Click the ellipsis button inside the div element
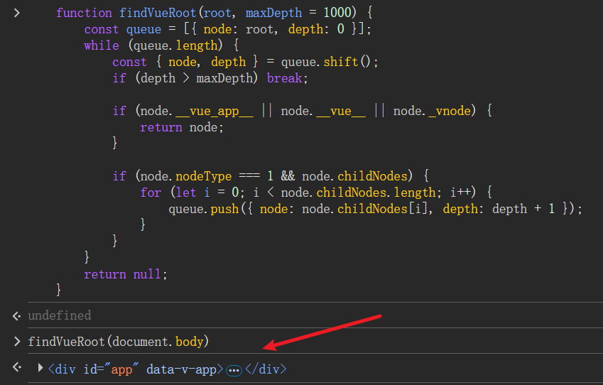The height and width of the screenshot is (385, 603). click(234, 370)
